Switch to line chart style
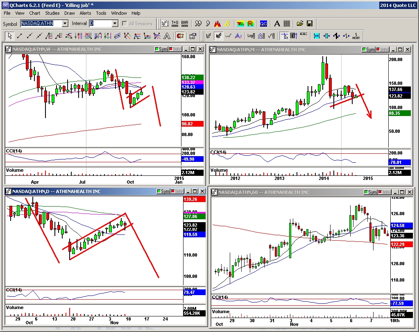419x332 pixels. click(x=228, y=36)
